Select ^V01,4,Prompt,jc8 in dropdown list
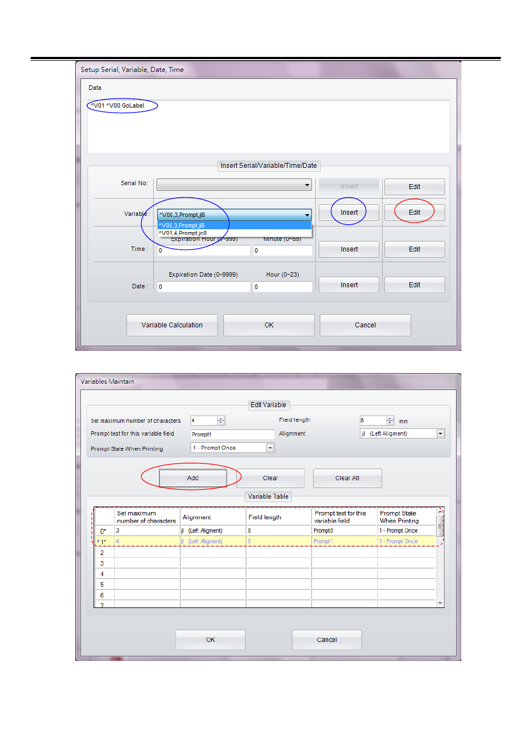532x753 pixels. pyautogui.click(x=234, y=233)
